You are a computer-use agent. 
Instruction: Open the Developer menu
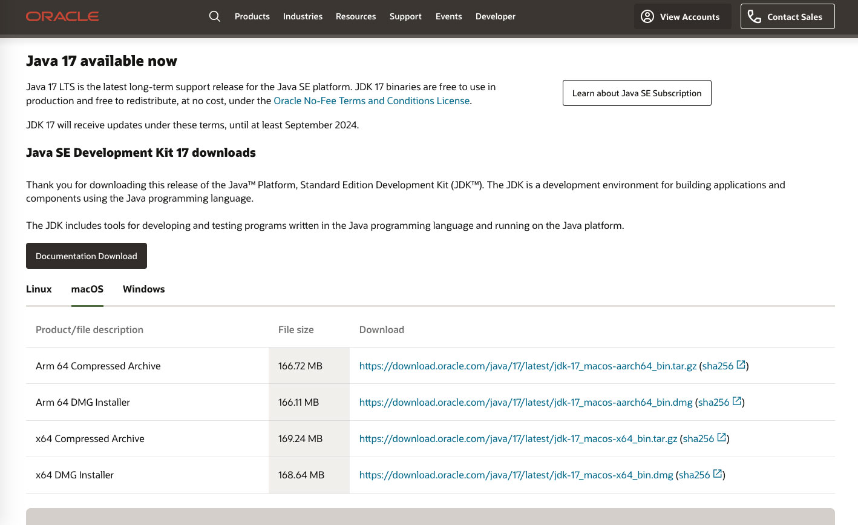point(496,16)
